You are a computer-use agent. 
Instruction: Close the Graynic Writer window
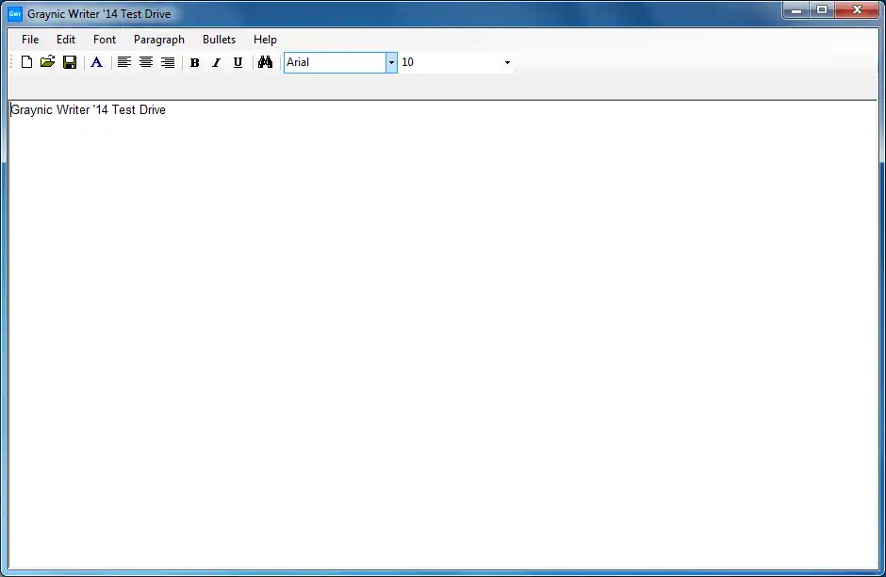pyautogui.click(x=857, y=10)
